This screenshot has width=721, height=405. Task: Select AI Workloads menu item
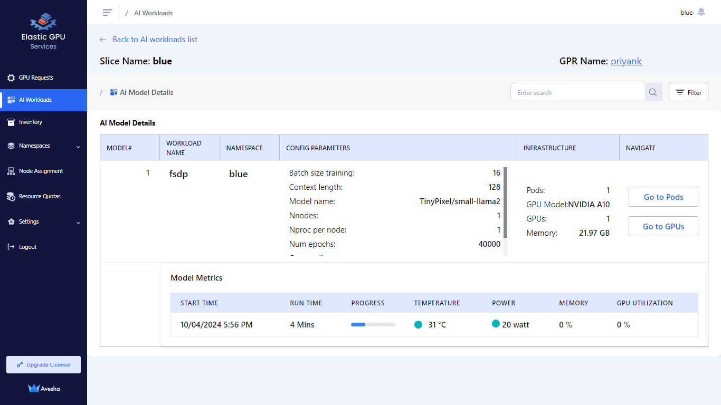43,100
